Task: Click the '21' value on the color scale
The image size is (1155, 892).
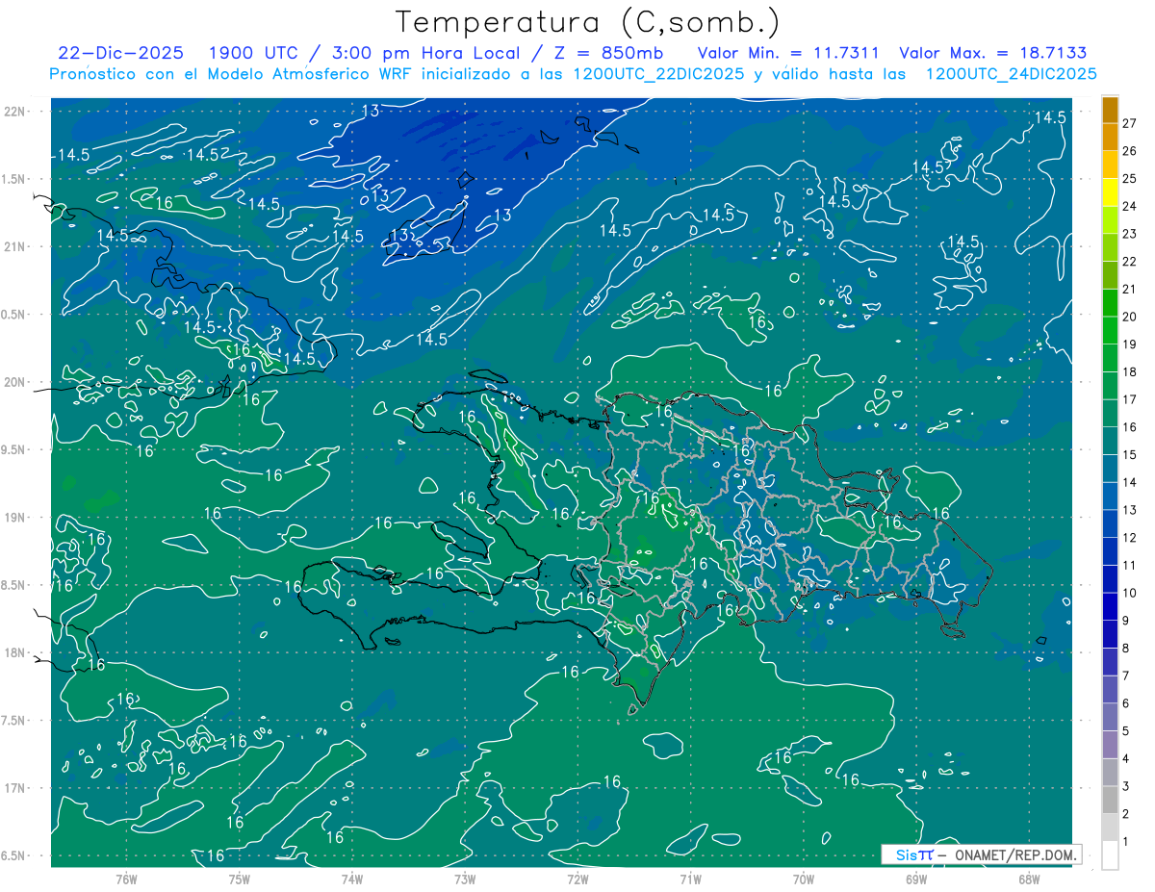Action: pos(1131,289)
